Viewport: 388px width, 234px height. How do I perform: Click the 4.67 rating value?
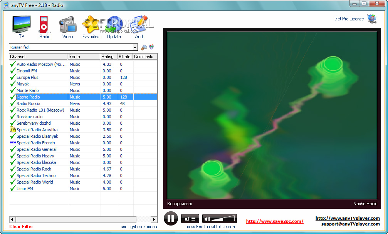pos(107,169)
